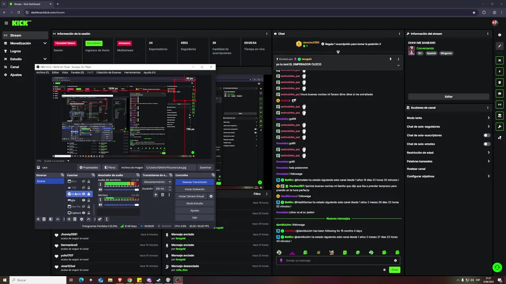506x284 pixels.
Task: Mute Mic/Aux speaker icon
Action: [x=100, y=205]
